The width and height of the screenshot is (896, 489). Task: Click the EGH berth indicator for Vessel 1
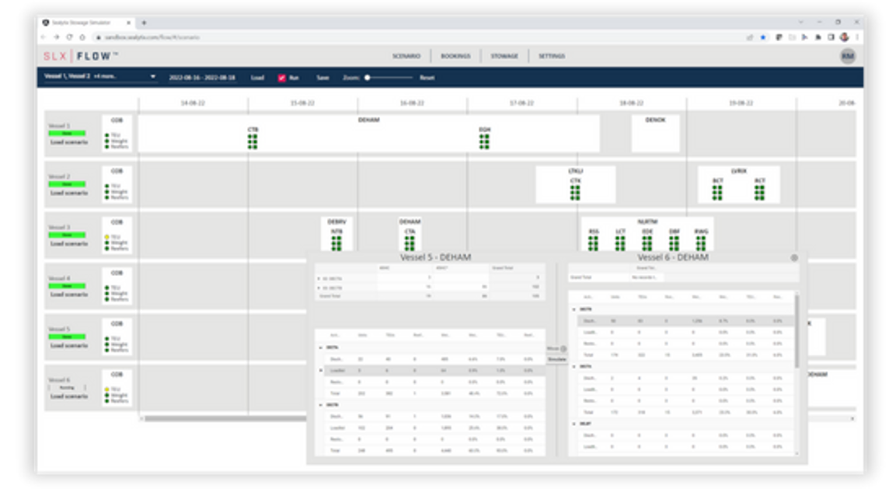pos(484,141)
